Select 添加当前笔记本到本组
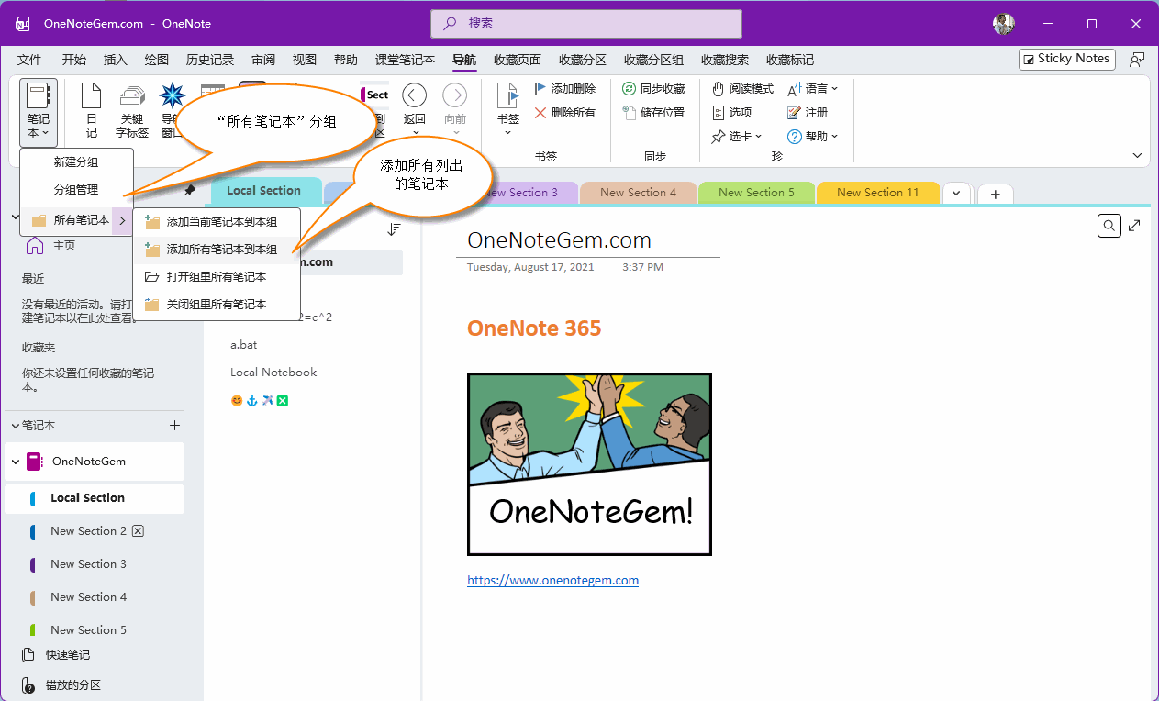The image size is (1159, 701). 217,222
